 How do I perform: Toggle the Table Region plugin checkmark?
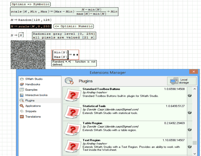(x=189, y=130)
